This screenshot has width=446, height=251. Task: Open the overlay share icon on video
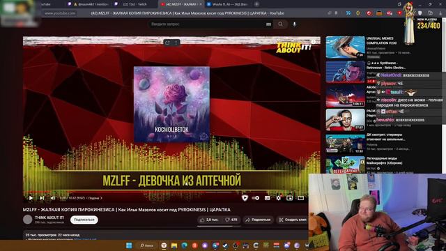[167, 43]
